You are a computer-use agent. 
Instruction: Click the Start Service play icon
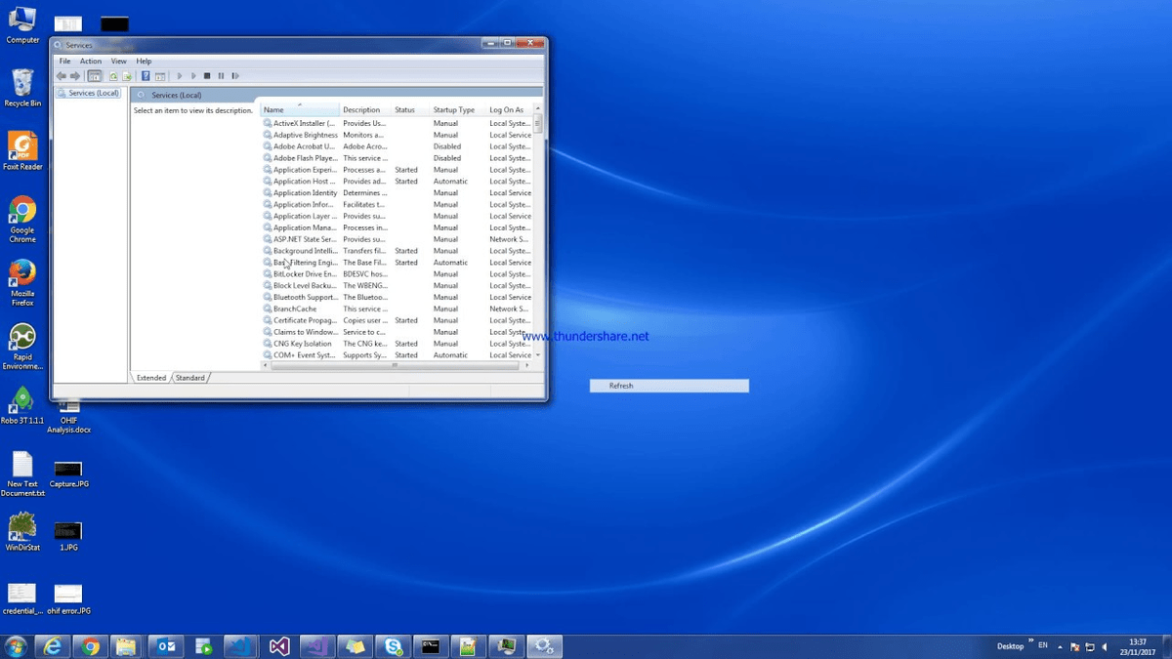pyautogui.click(x=180, y=75)
